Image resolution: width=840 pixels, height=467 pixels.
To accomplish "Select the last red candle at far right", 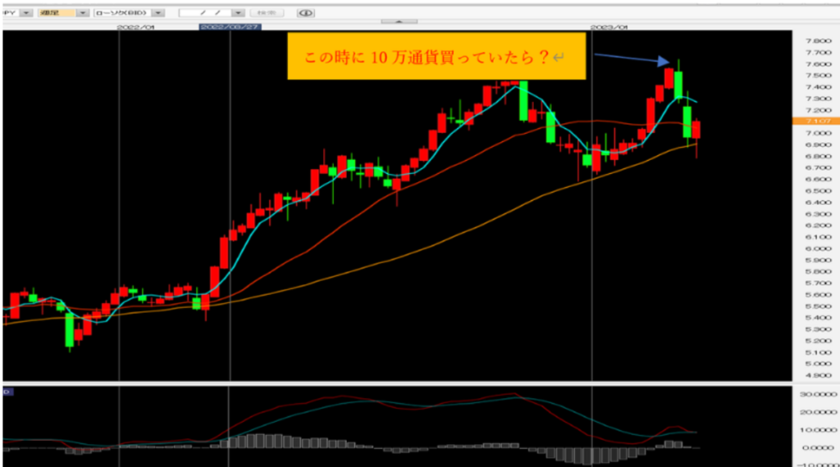I will click(x=696, y=130).
